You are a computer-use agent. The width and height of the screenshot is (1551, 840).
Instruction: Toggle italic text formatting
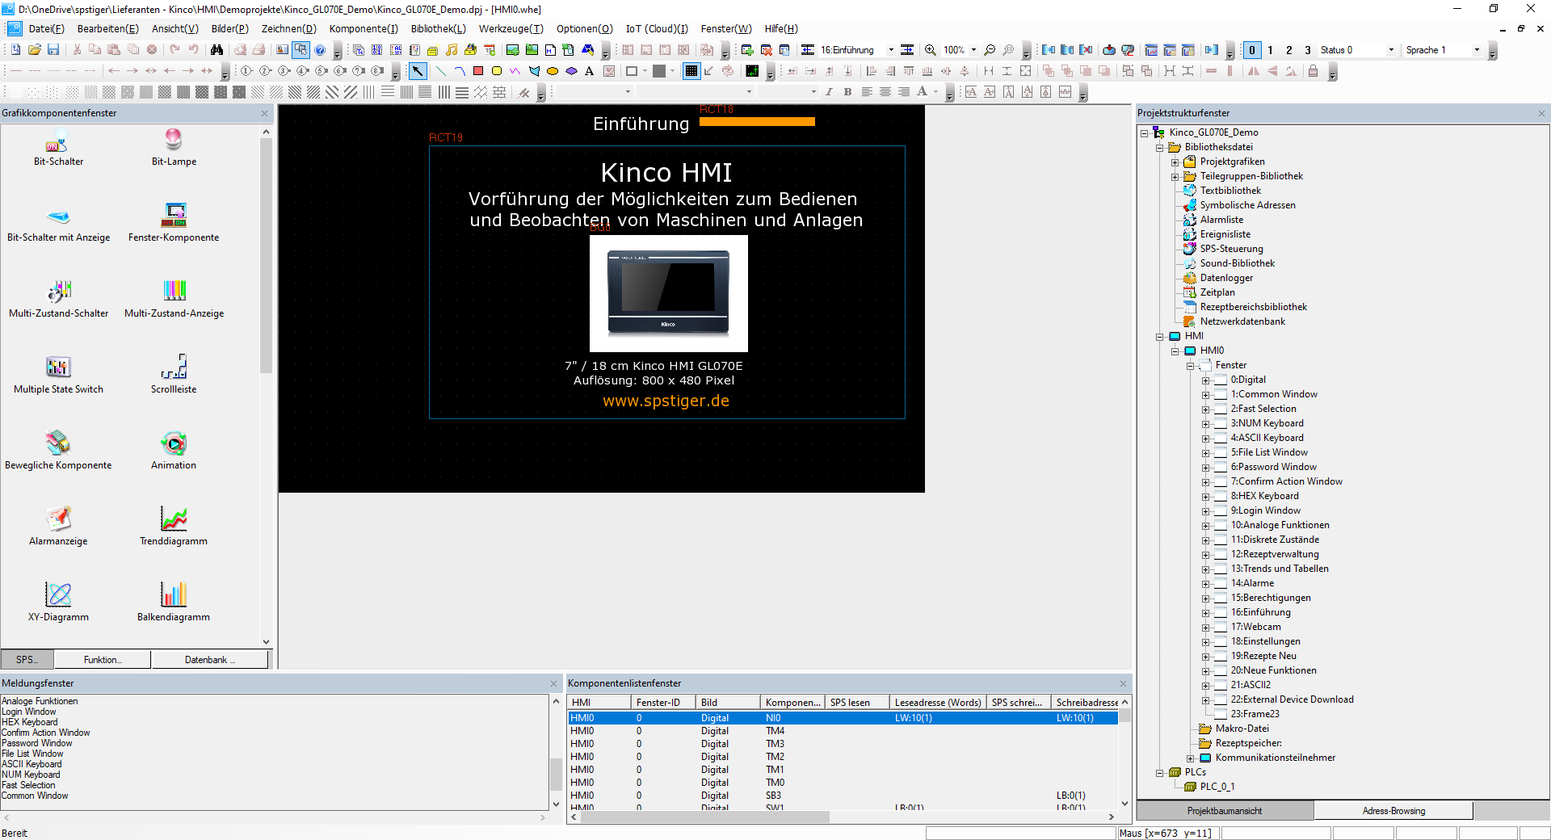829,92
